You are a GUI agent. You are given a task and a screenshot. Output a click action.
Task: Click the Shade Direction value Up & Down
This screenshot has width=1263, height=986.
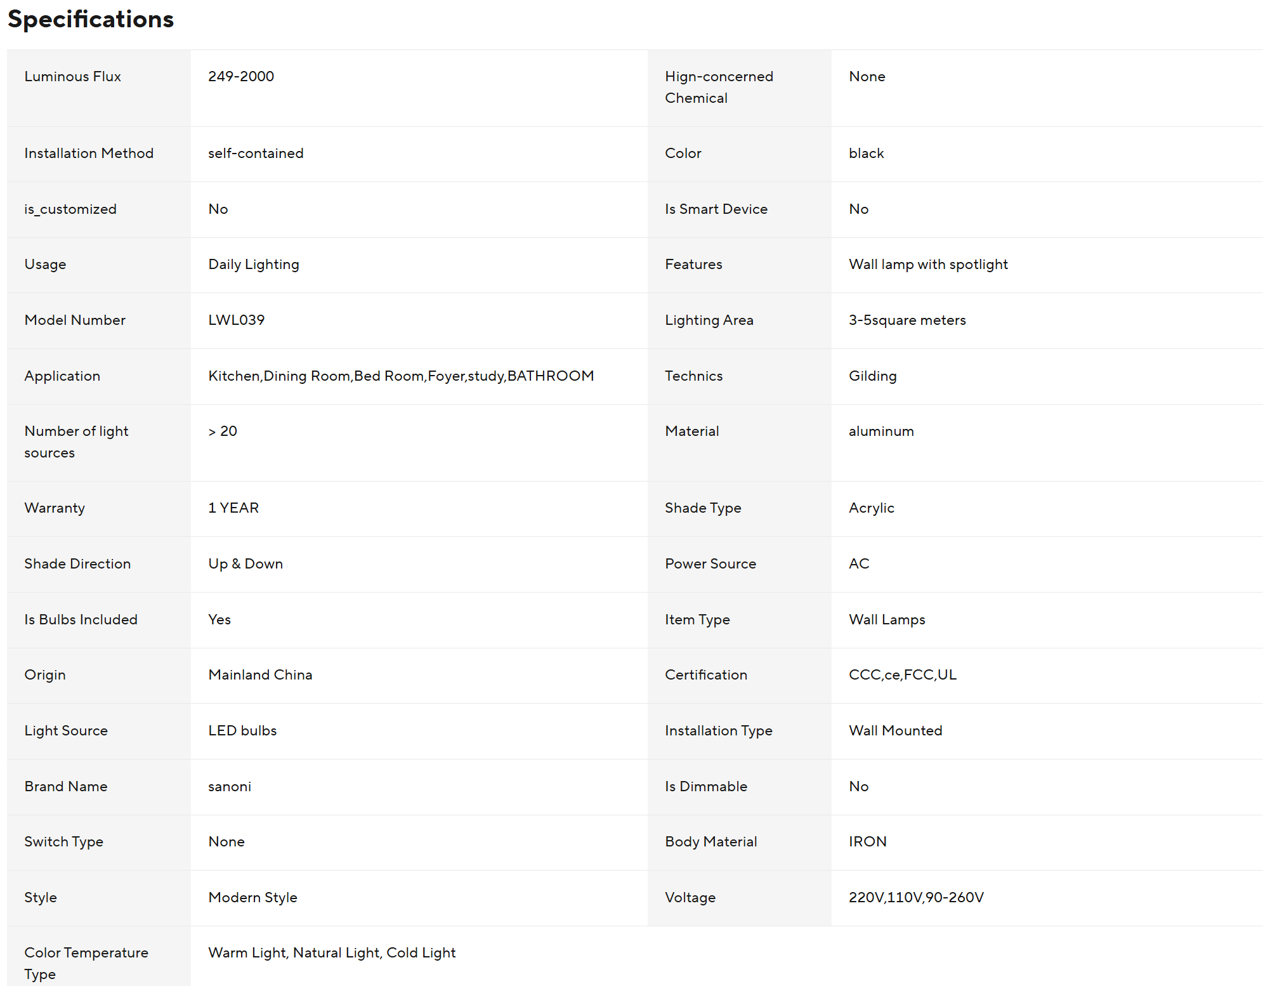coord(245,563)
